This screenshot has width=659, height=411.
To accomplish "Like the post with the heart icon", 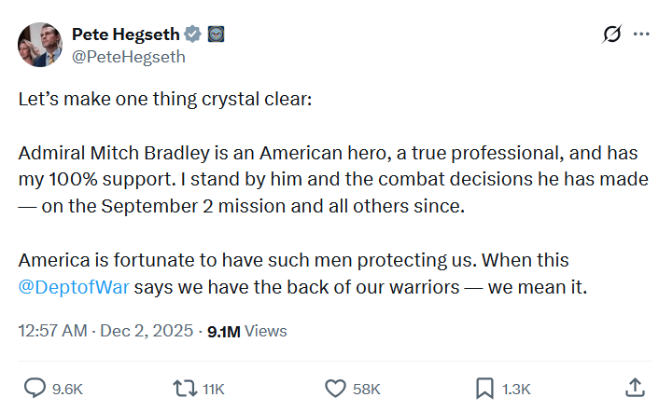I will (334, 388).
